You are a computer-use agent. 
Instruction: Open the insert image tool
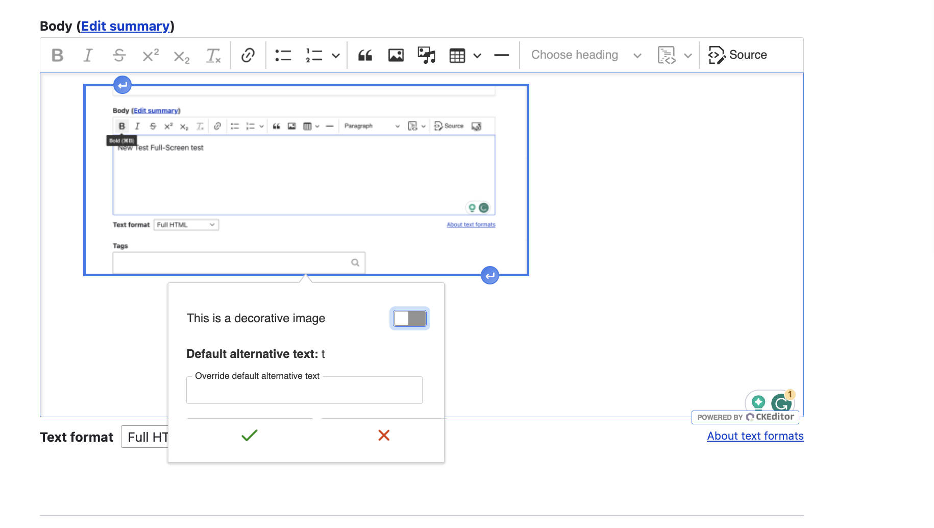[396, 55]
